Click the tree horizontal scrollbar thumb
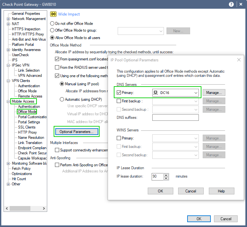247x227 pixels. (x=20, y=209)
